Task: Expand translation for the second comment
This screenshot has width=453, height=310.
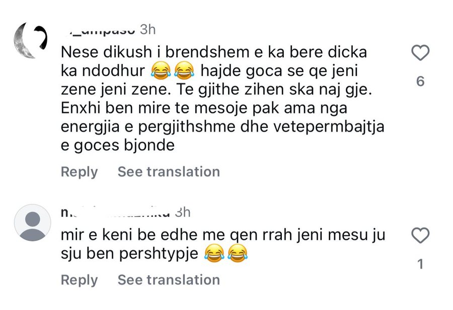Action: pos(168,280)
